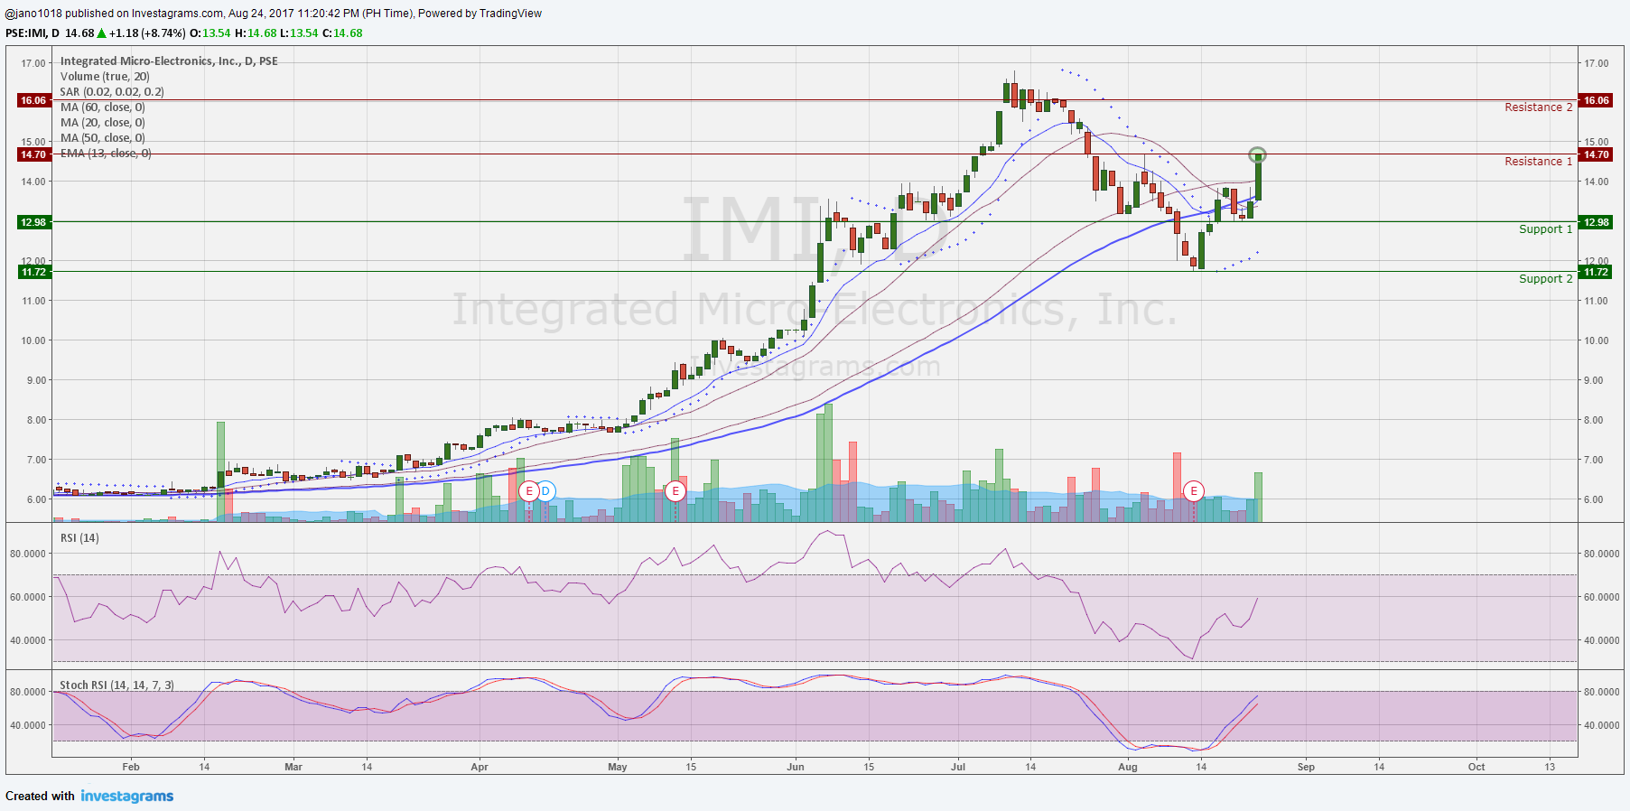Click the 17.00 label on right price axis
Screen dimensions: 1630x811
click(1596, 63)
